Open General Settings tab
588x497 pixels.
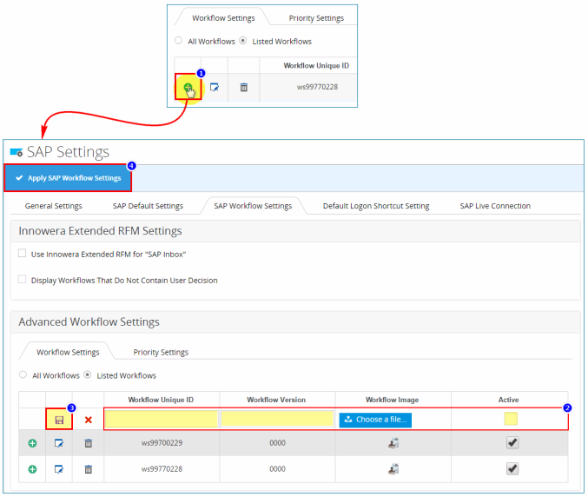tap(53, 206)
